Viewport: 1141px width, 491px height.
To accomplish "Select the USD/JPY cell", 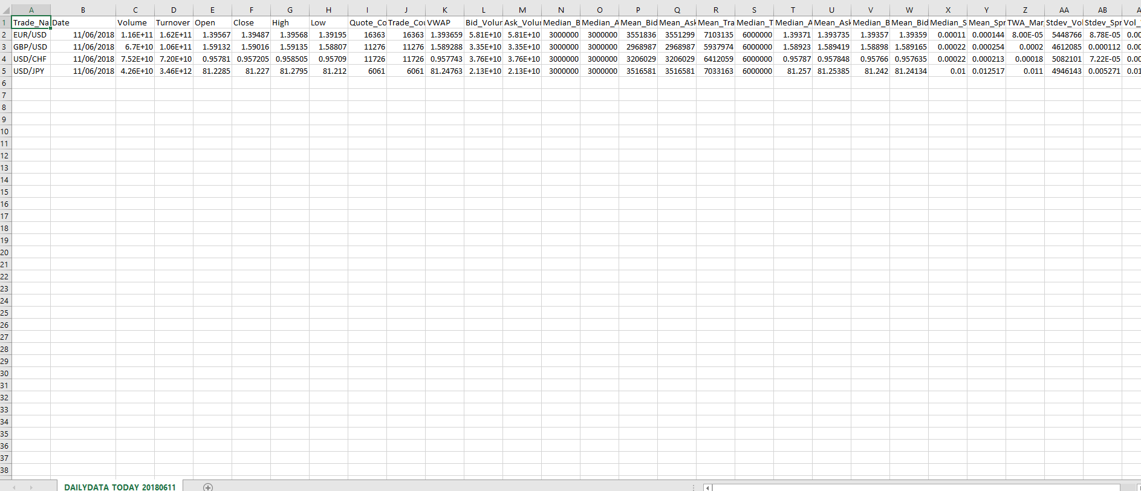I will click(31, 71).
